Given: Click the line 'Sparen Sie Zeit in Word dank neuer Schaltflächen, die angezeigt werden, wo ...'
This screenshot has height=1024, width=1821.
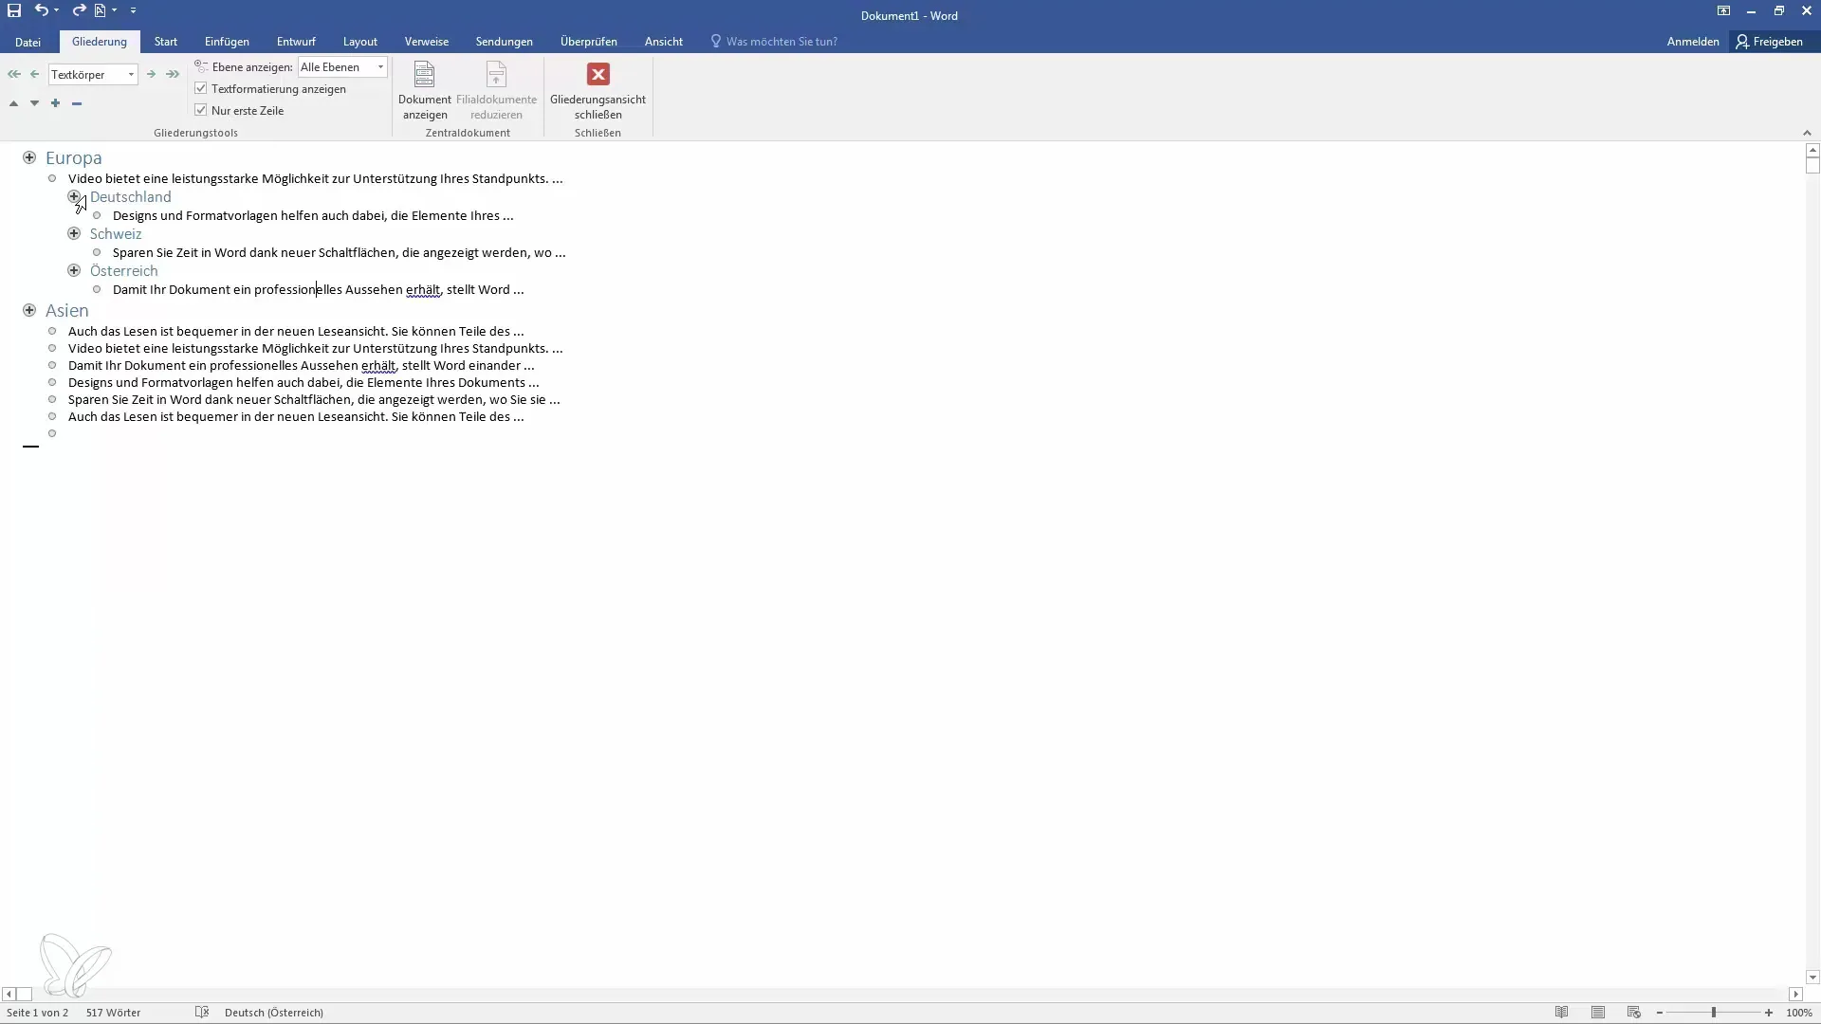Looking at the screenshot, I should (x=340, y=253).
